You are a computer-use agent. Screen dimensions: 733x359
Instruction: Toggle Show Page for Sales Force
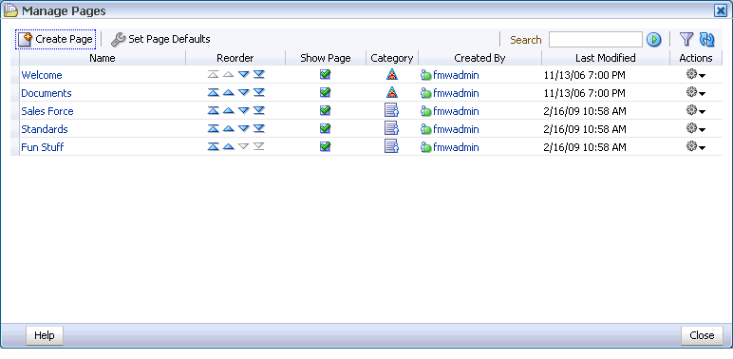pos(326,110)
